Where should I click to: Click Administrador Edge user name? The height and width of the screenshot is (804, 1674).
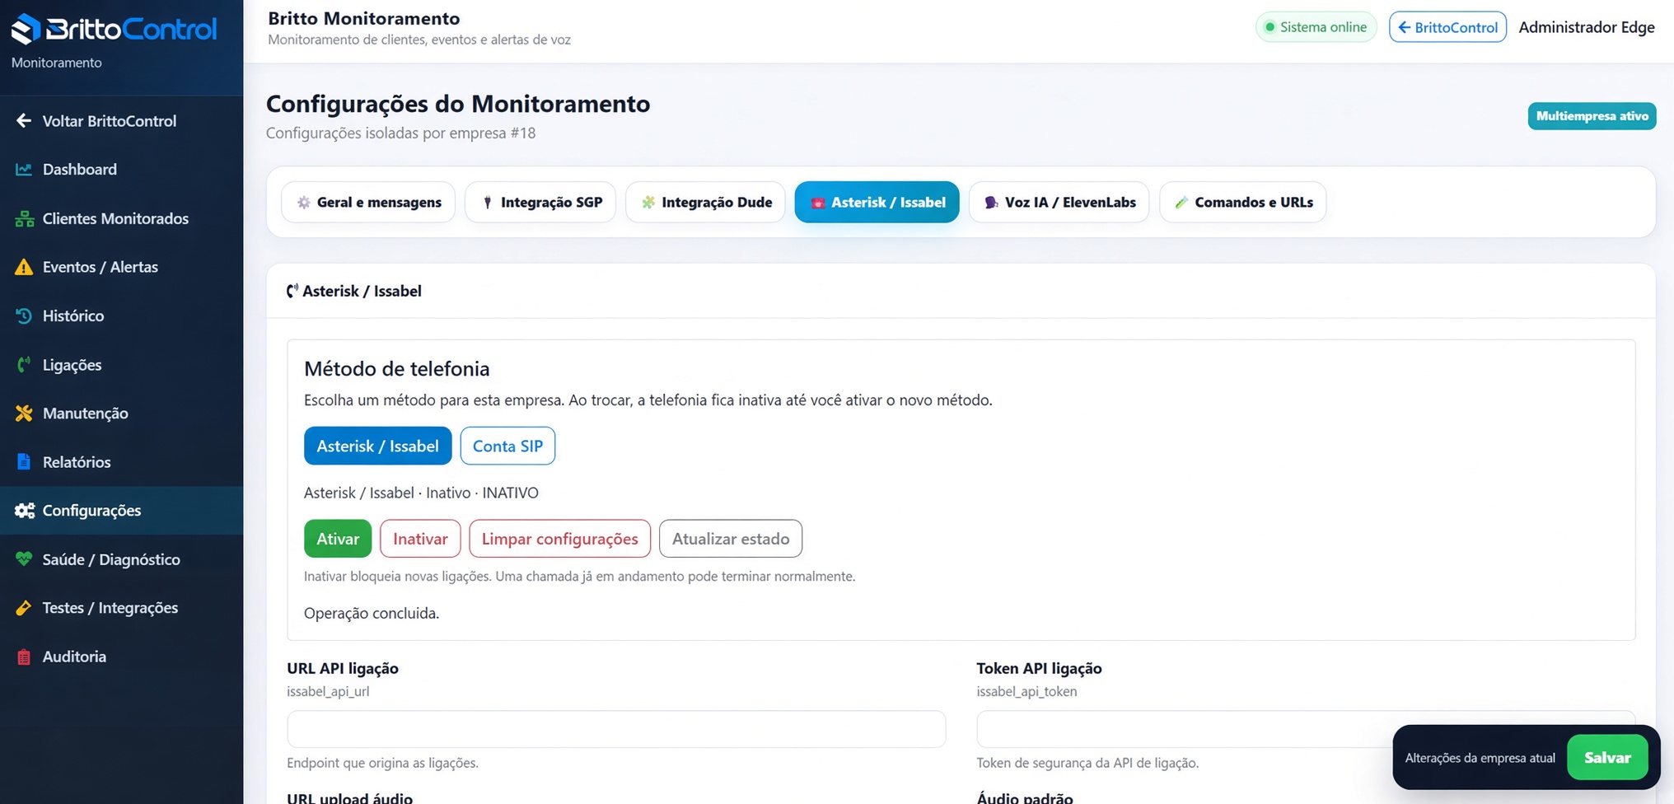click(x=1587, y=27)
